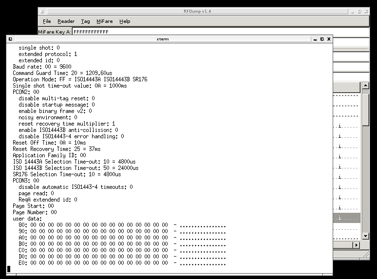The image size is (377, 279).
Task: Click 'page read: 0' line
Action: coord(37,193)
